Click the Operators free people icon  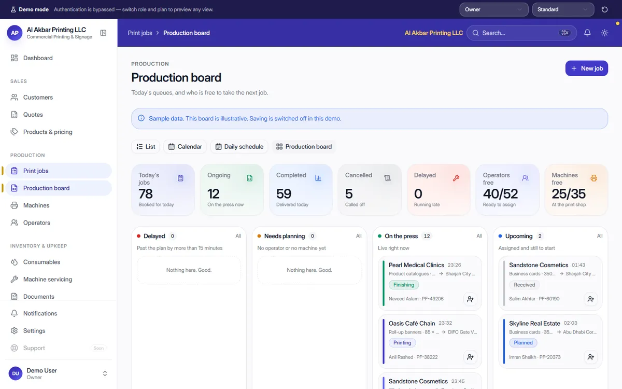pos(525,178)
